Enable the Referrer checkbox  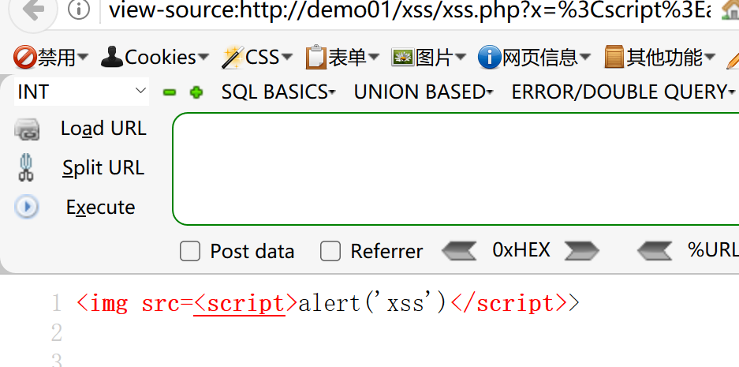pyautogui.click(x=330, y=252)
